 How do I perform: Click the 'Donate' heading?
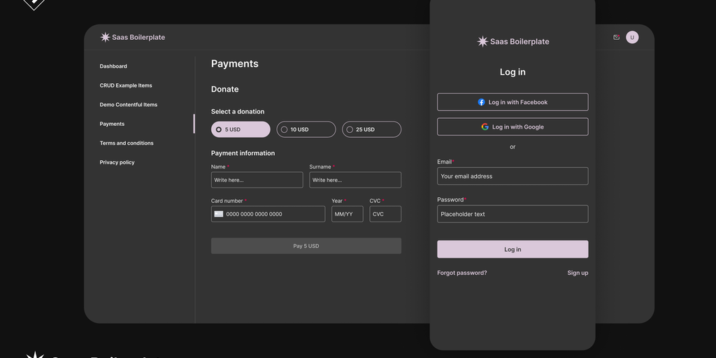[x=224, y=89]
